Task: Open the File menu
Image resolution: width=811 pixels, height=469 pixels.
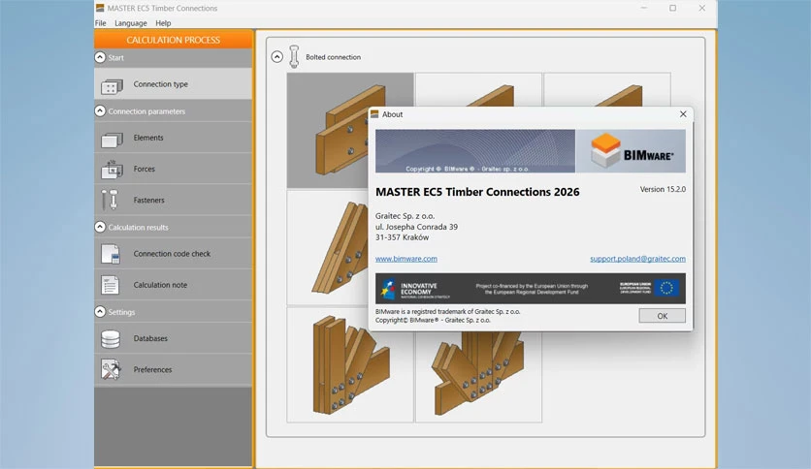Action: coord(100,23)
